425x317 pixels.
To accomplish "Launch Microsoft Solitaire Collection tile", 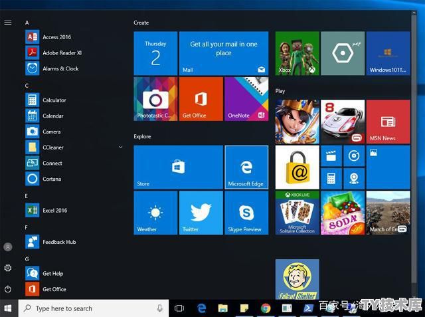I will [x=297, y=213].
